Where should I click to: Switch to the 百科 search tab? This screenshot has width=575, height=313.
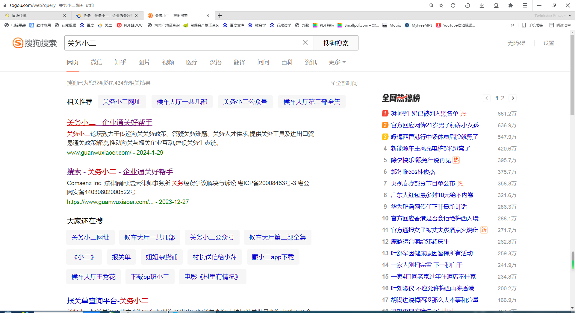pos(287,62)
